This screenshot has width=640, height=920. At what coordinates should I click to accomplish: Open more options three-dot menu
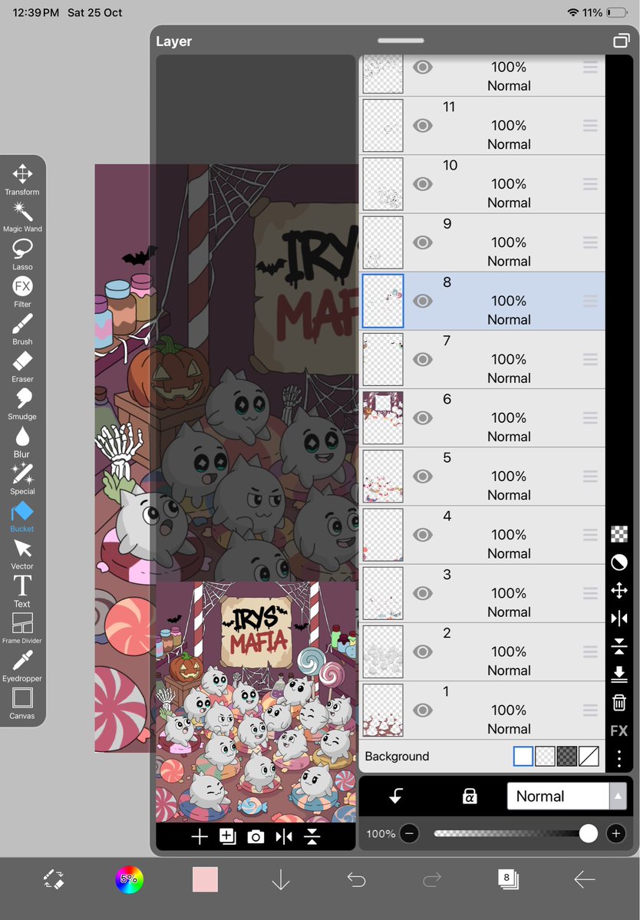click(x=619, y=759)
